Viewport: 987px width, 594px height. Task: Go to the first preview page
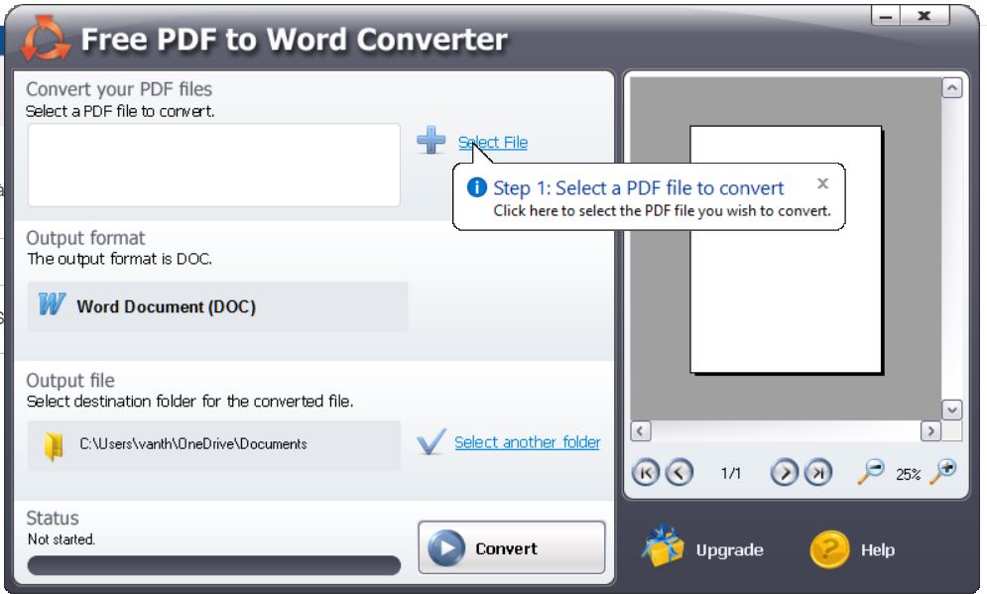coord(645,473)
